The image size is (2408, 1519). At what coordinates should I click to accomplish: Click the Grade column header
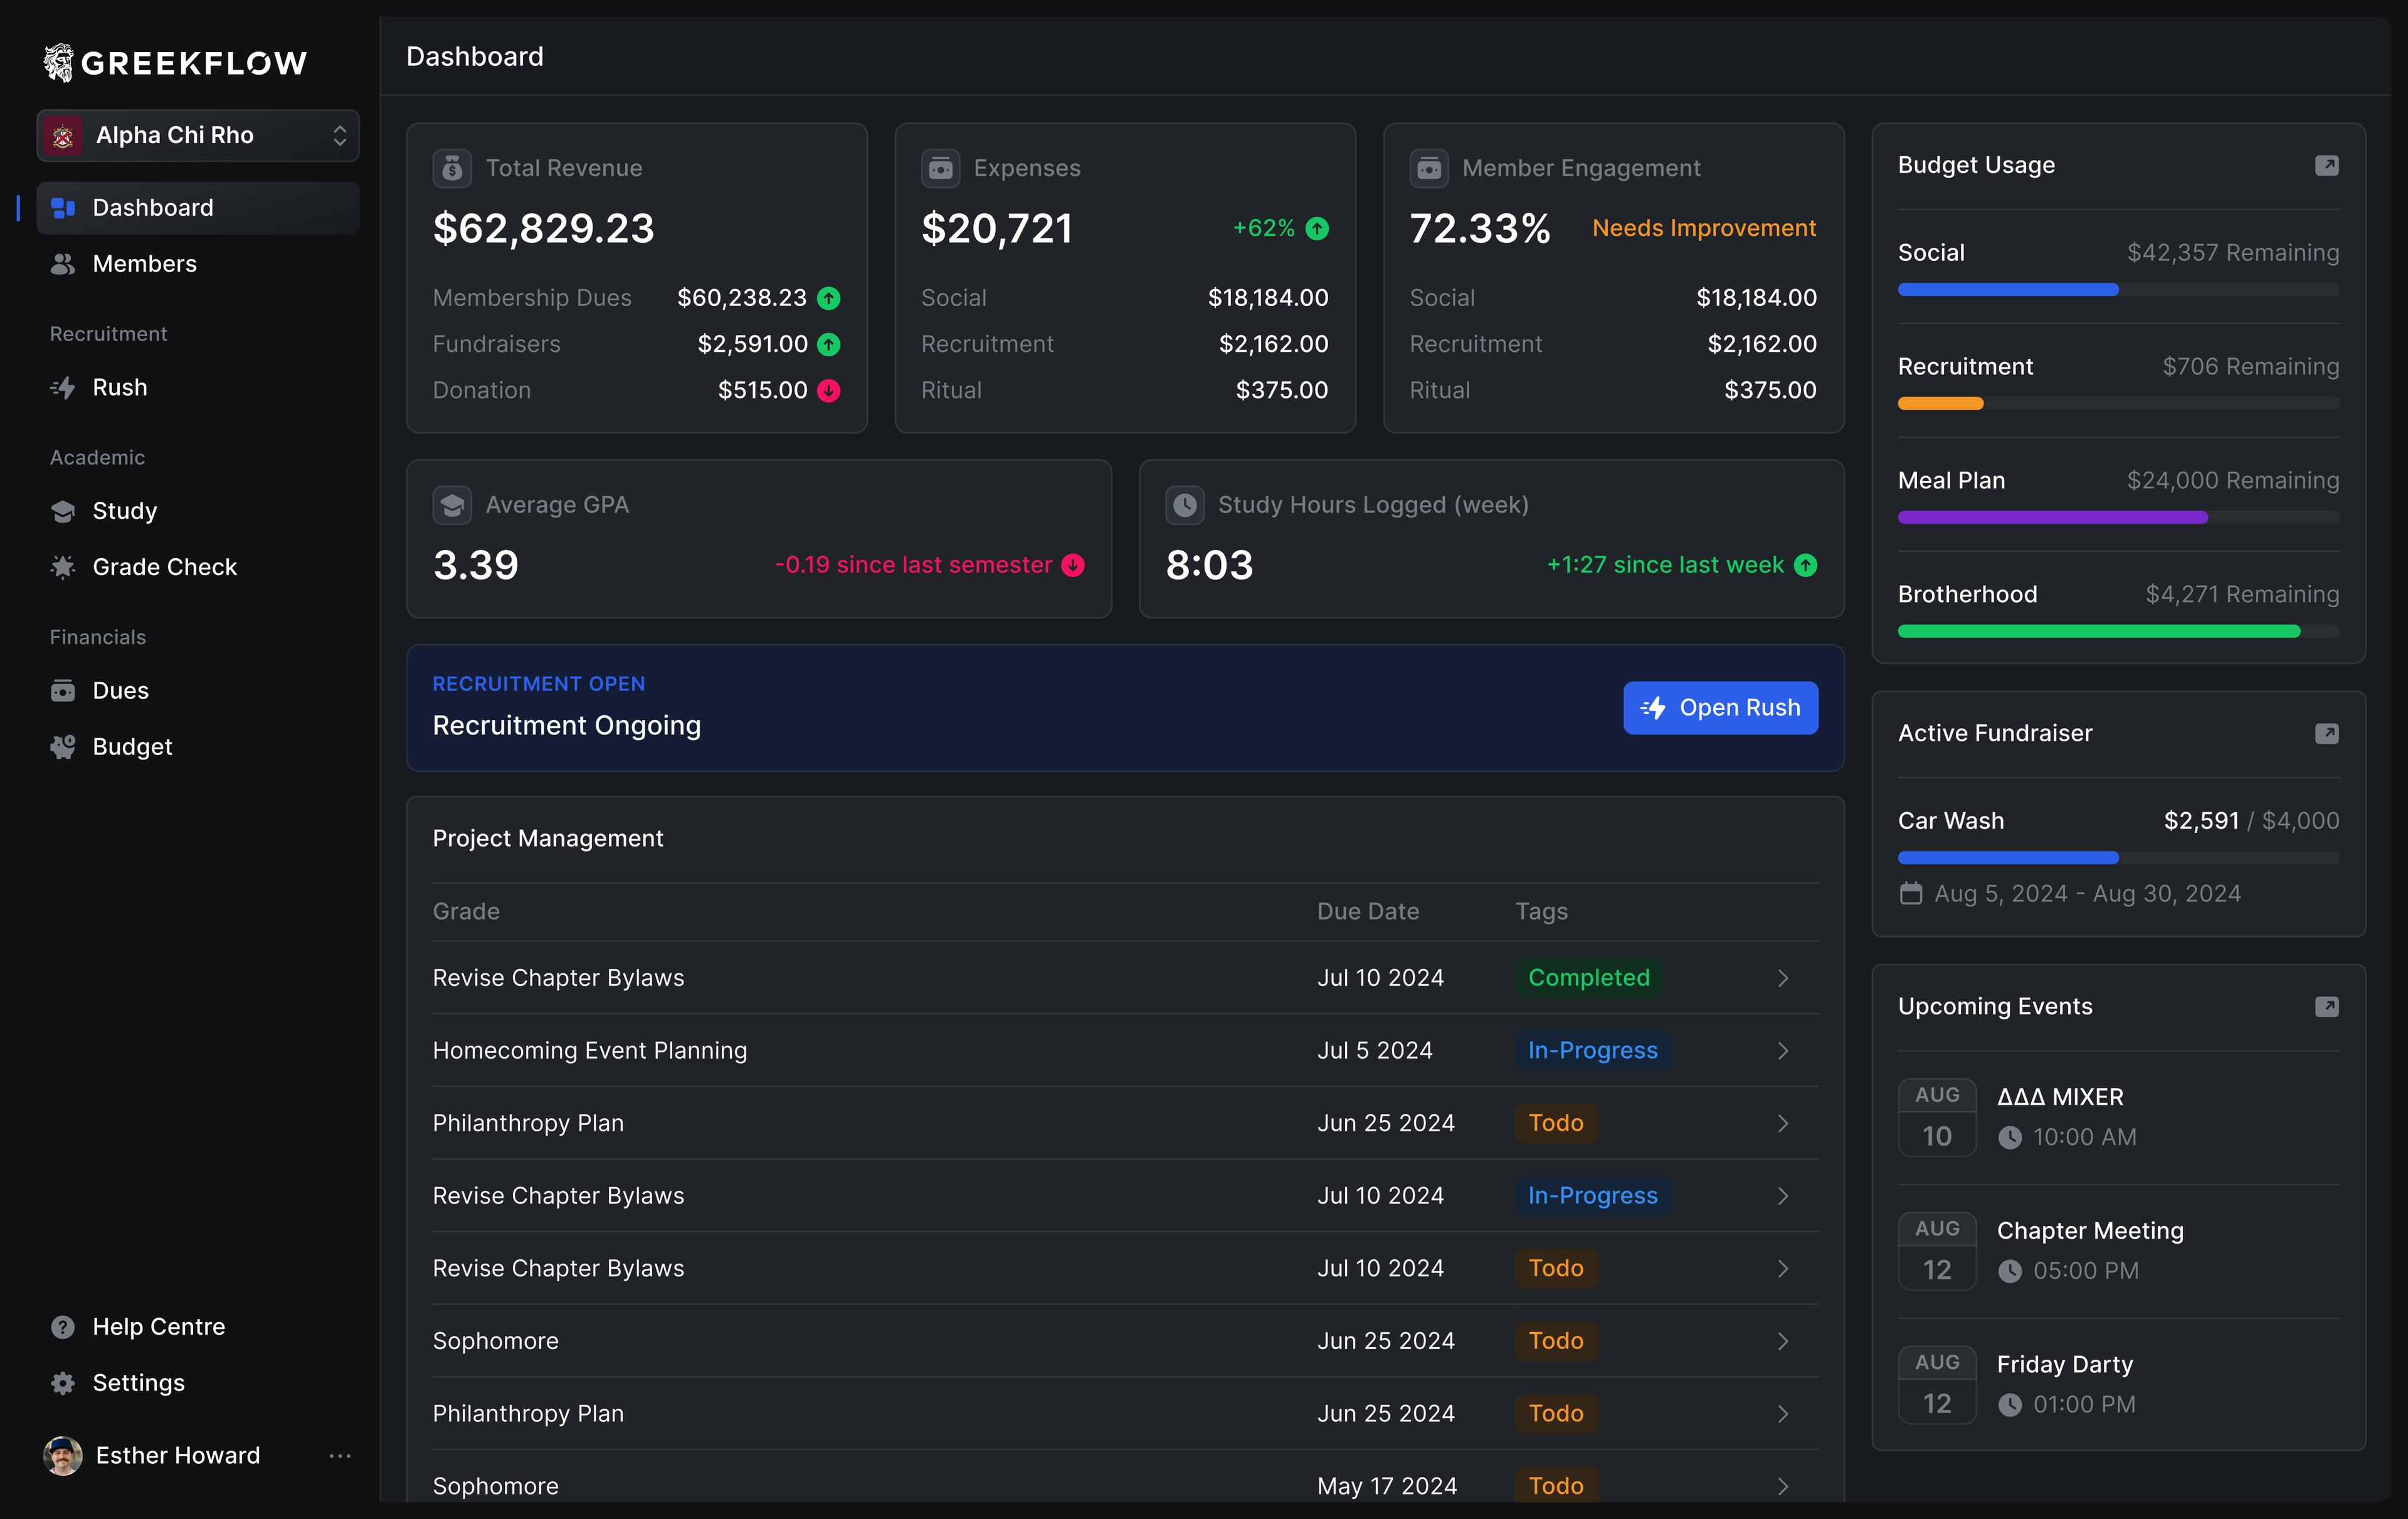coord(466,912)
